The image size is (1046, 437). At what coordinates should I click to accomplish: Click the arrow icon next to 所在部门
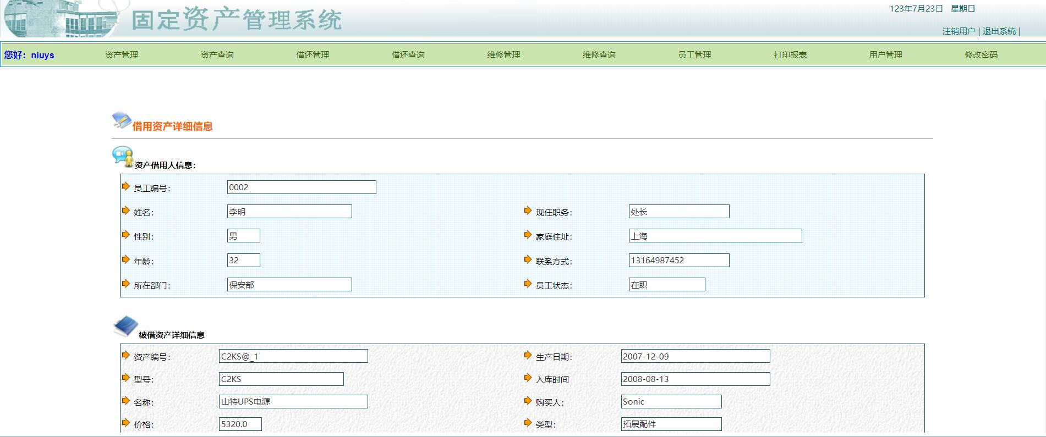(x=126, y=284)
